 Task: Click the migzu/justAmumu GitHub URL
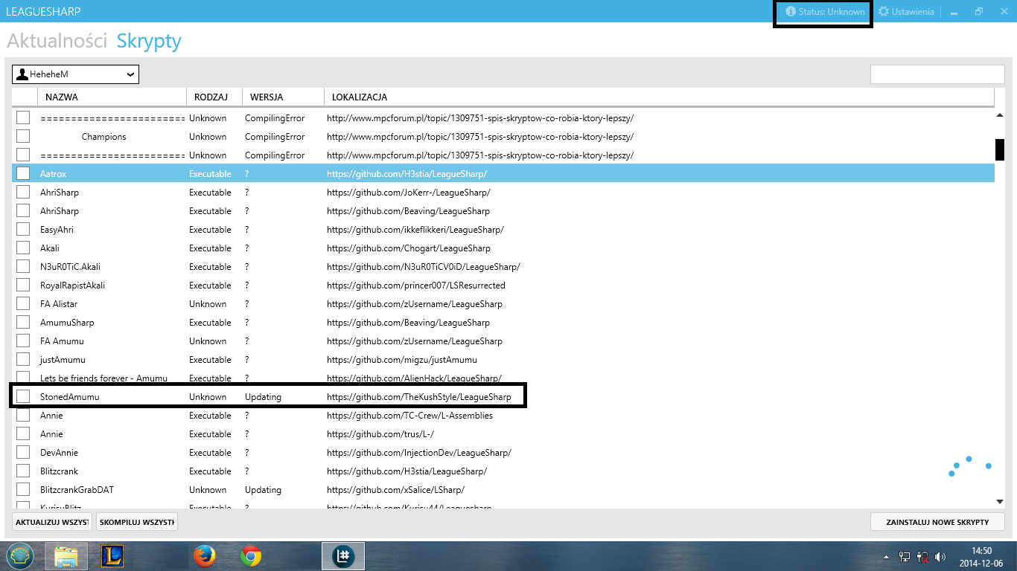(x=402, y=360)
